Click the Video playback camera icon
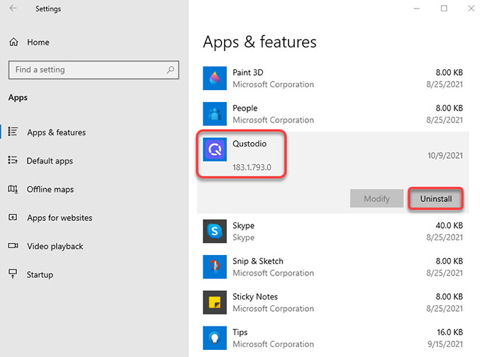Screen dimensions: 482x357 13,246
